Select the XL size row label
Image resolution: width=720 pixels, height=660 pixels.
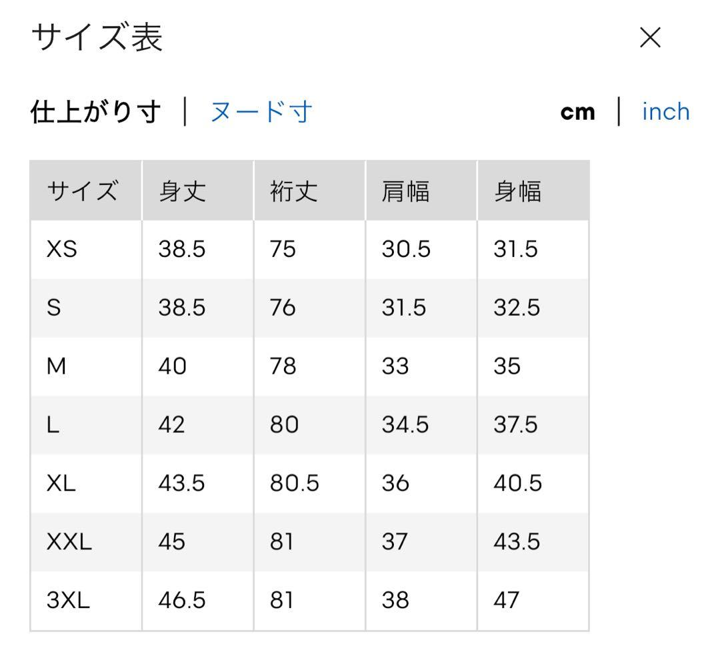pos(61,483)
